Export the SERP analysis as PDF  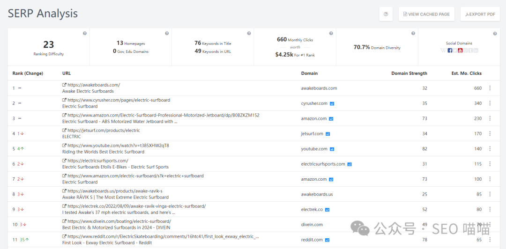(480, 14)
